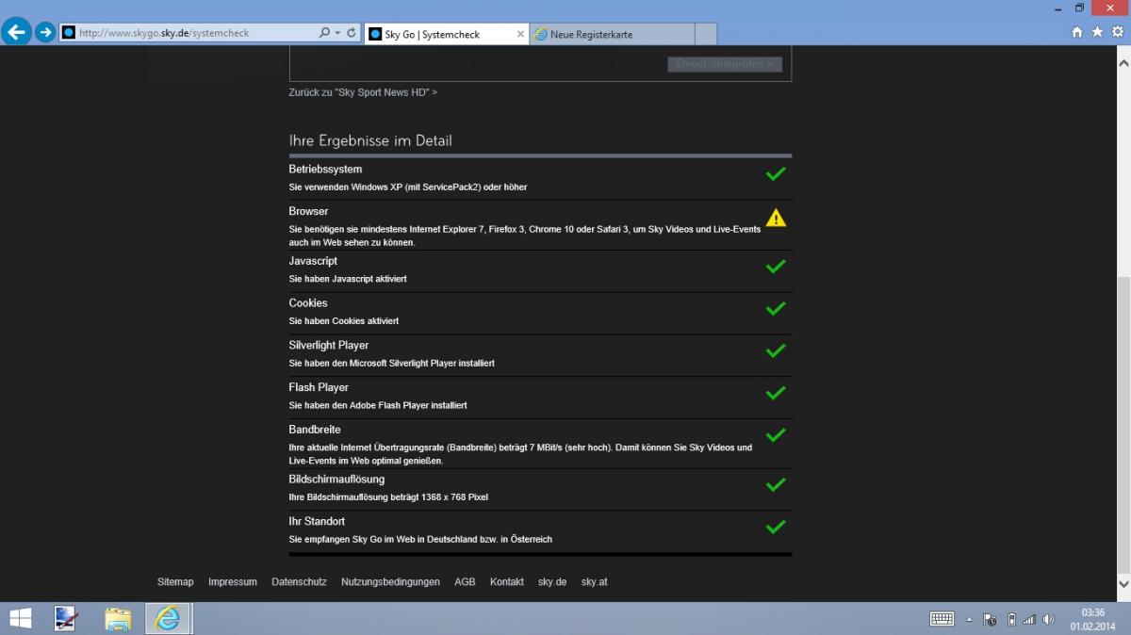Click the network signal tray icon
The image size is (1131, 635).
pyautogui.click(x=1029, y=619)
